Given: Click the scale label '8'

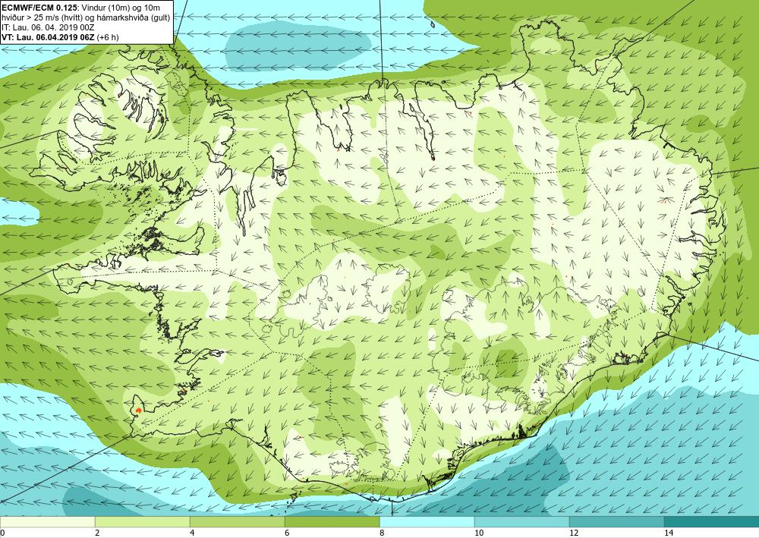Looking at the screenshot, I should (382, 533).
